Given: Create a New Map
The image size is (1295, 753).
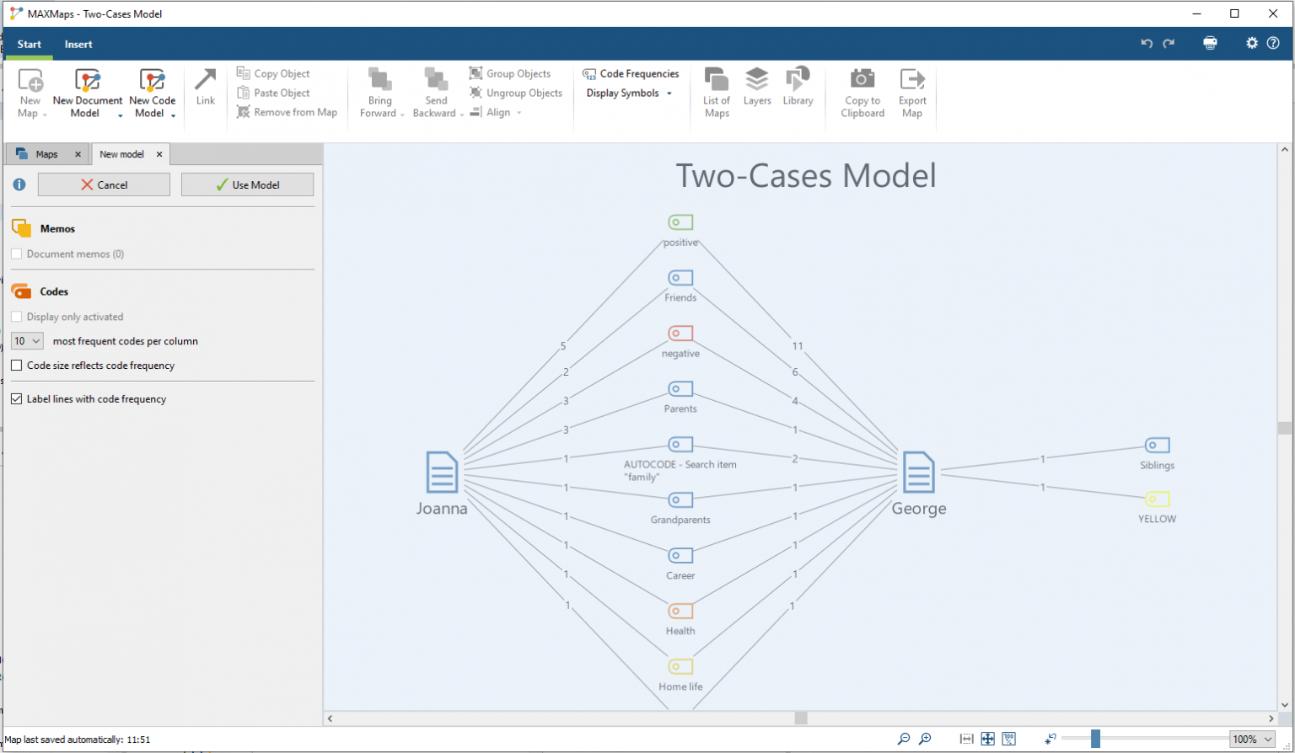Looking at the screenshot, I should pos(30,91).
